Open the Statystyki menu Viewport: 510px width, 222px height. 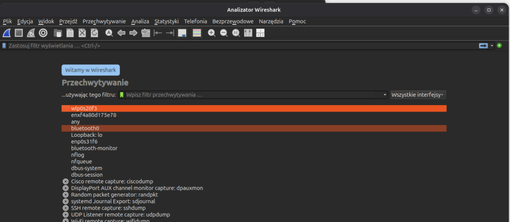click(166, 21)
